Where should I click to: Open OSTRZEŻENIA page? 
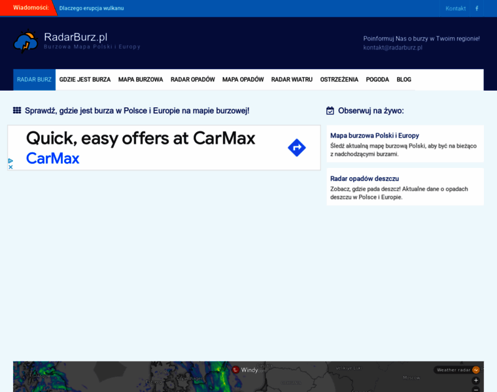(x=339, y=80)
